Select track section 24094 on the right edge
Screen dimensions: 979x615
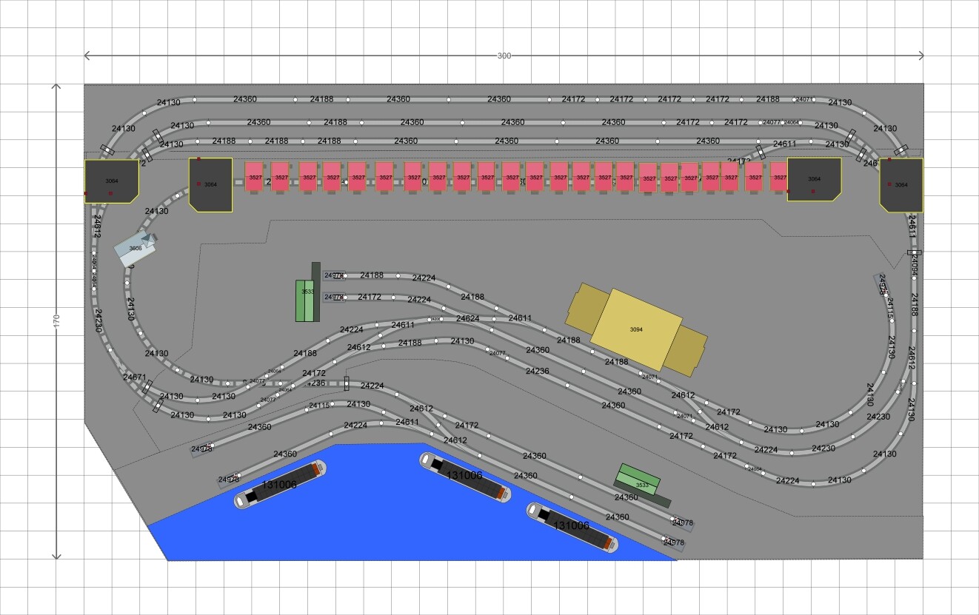914,263
